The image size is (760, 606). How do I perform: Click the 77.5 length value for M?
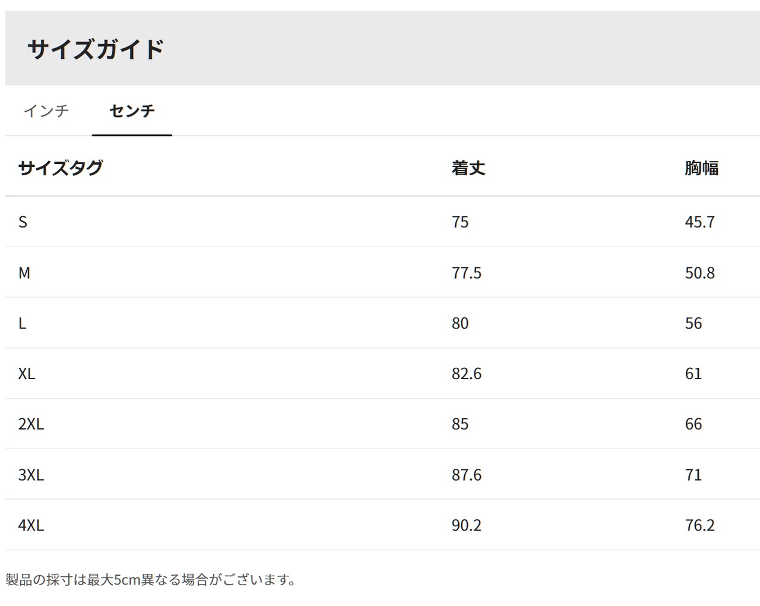[466, 273]
